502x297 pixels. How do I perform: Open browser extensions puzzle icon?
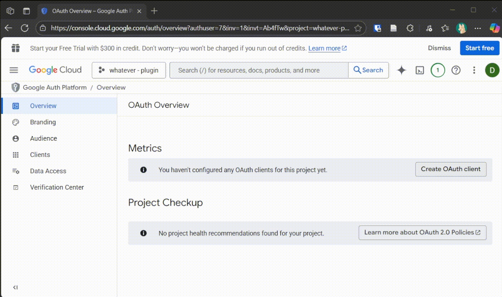tap(410, 28)
